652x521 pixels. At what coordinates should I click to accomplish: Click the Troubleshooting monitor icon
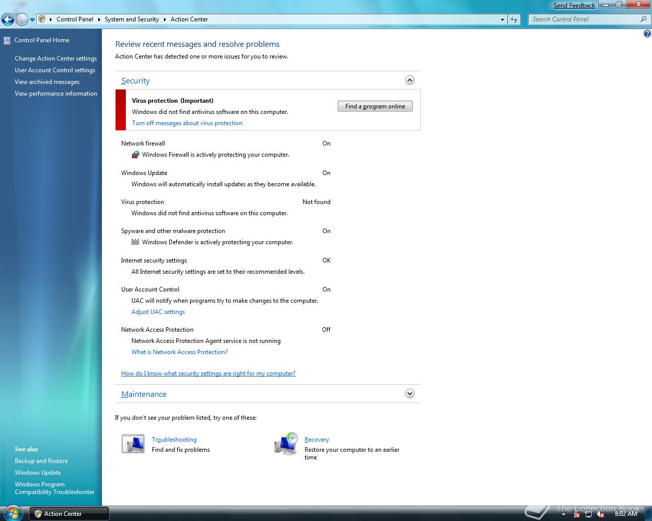pyautogui.click(x=133, y=444)
